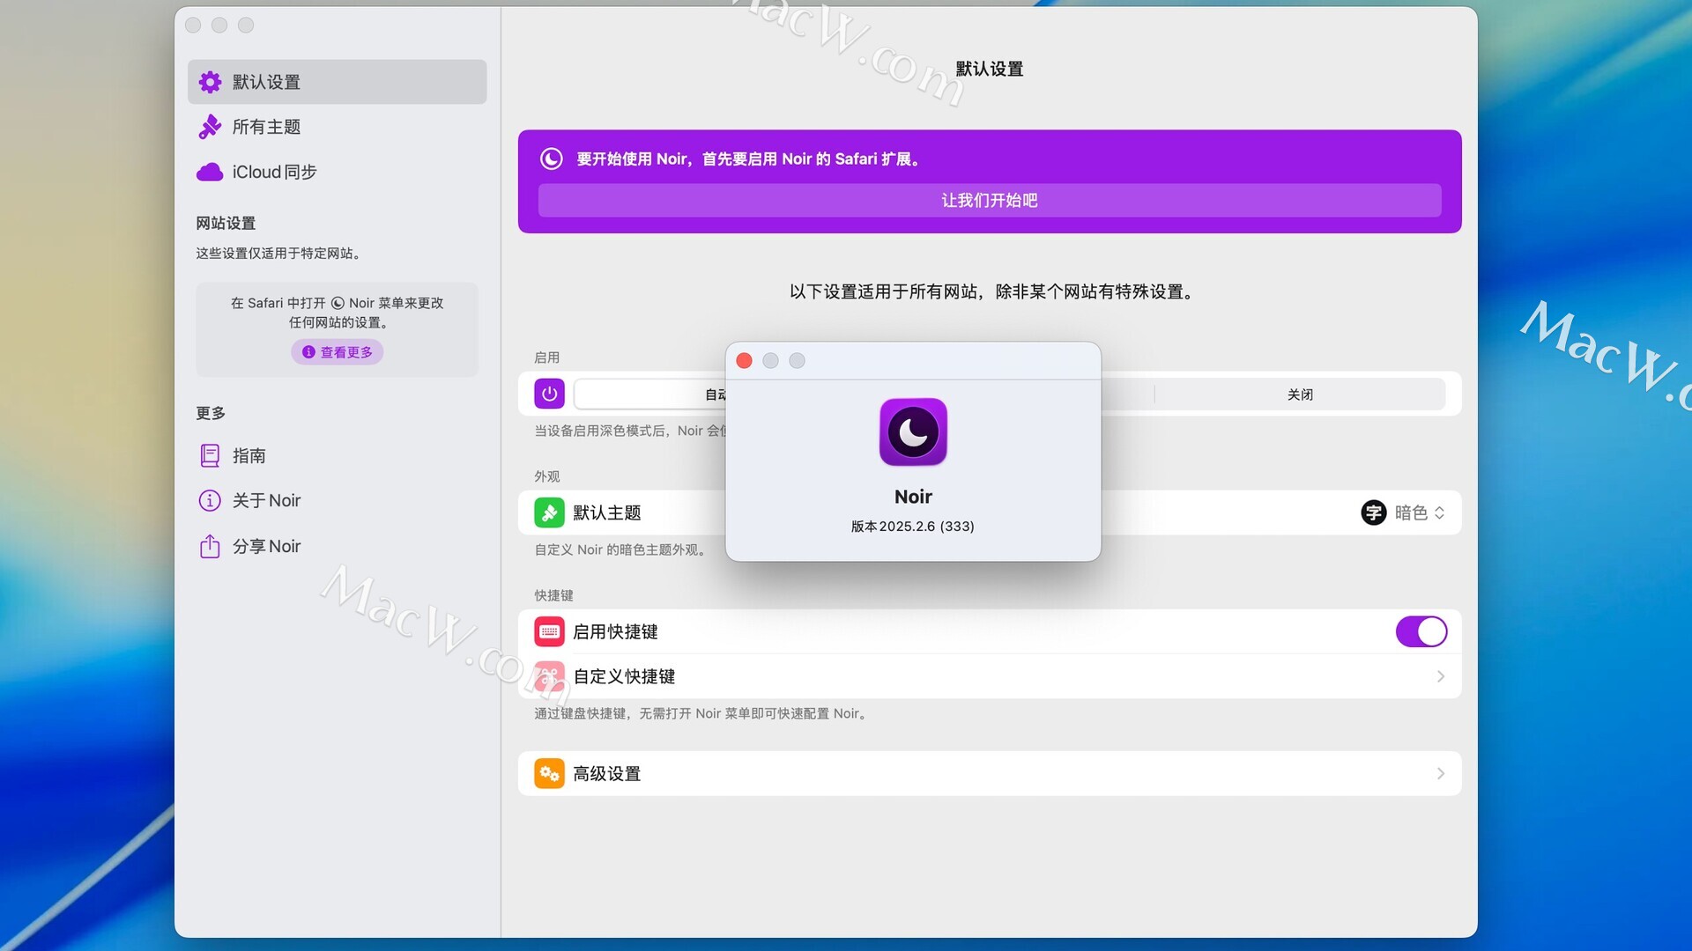Click the 分享 Noir share icon in the sidebar
The width and height of the screenshot is (1692, 951).
(210, 546)
